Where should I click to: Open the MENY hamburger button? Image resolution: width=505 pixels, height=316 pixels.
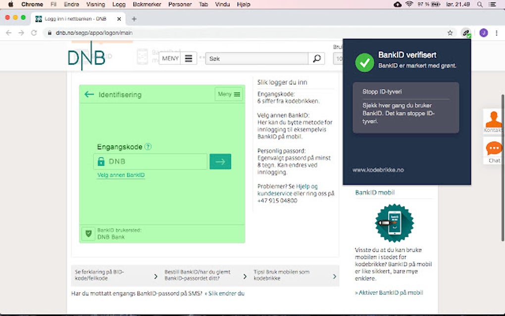click(x=178, y=58)
